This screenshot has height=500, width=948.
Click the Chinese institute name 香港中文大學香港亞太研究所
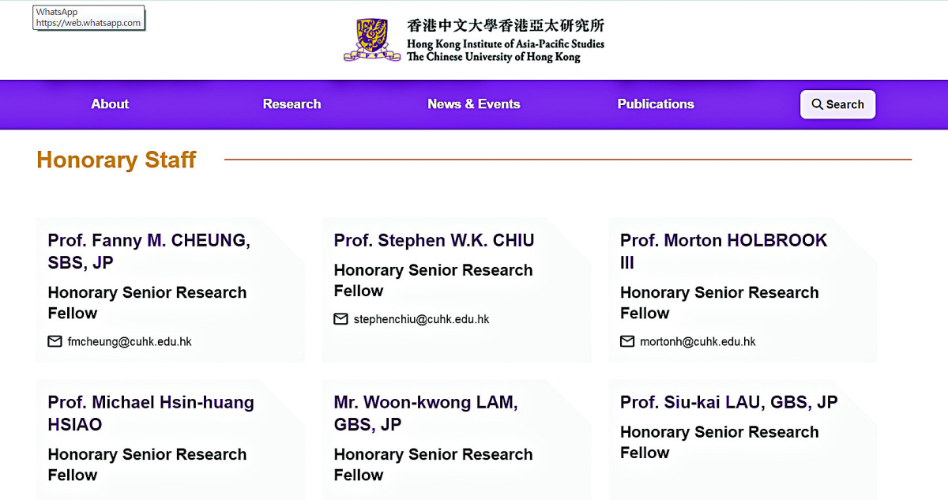tap(506, 26)
